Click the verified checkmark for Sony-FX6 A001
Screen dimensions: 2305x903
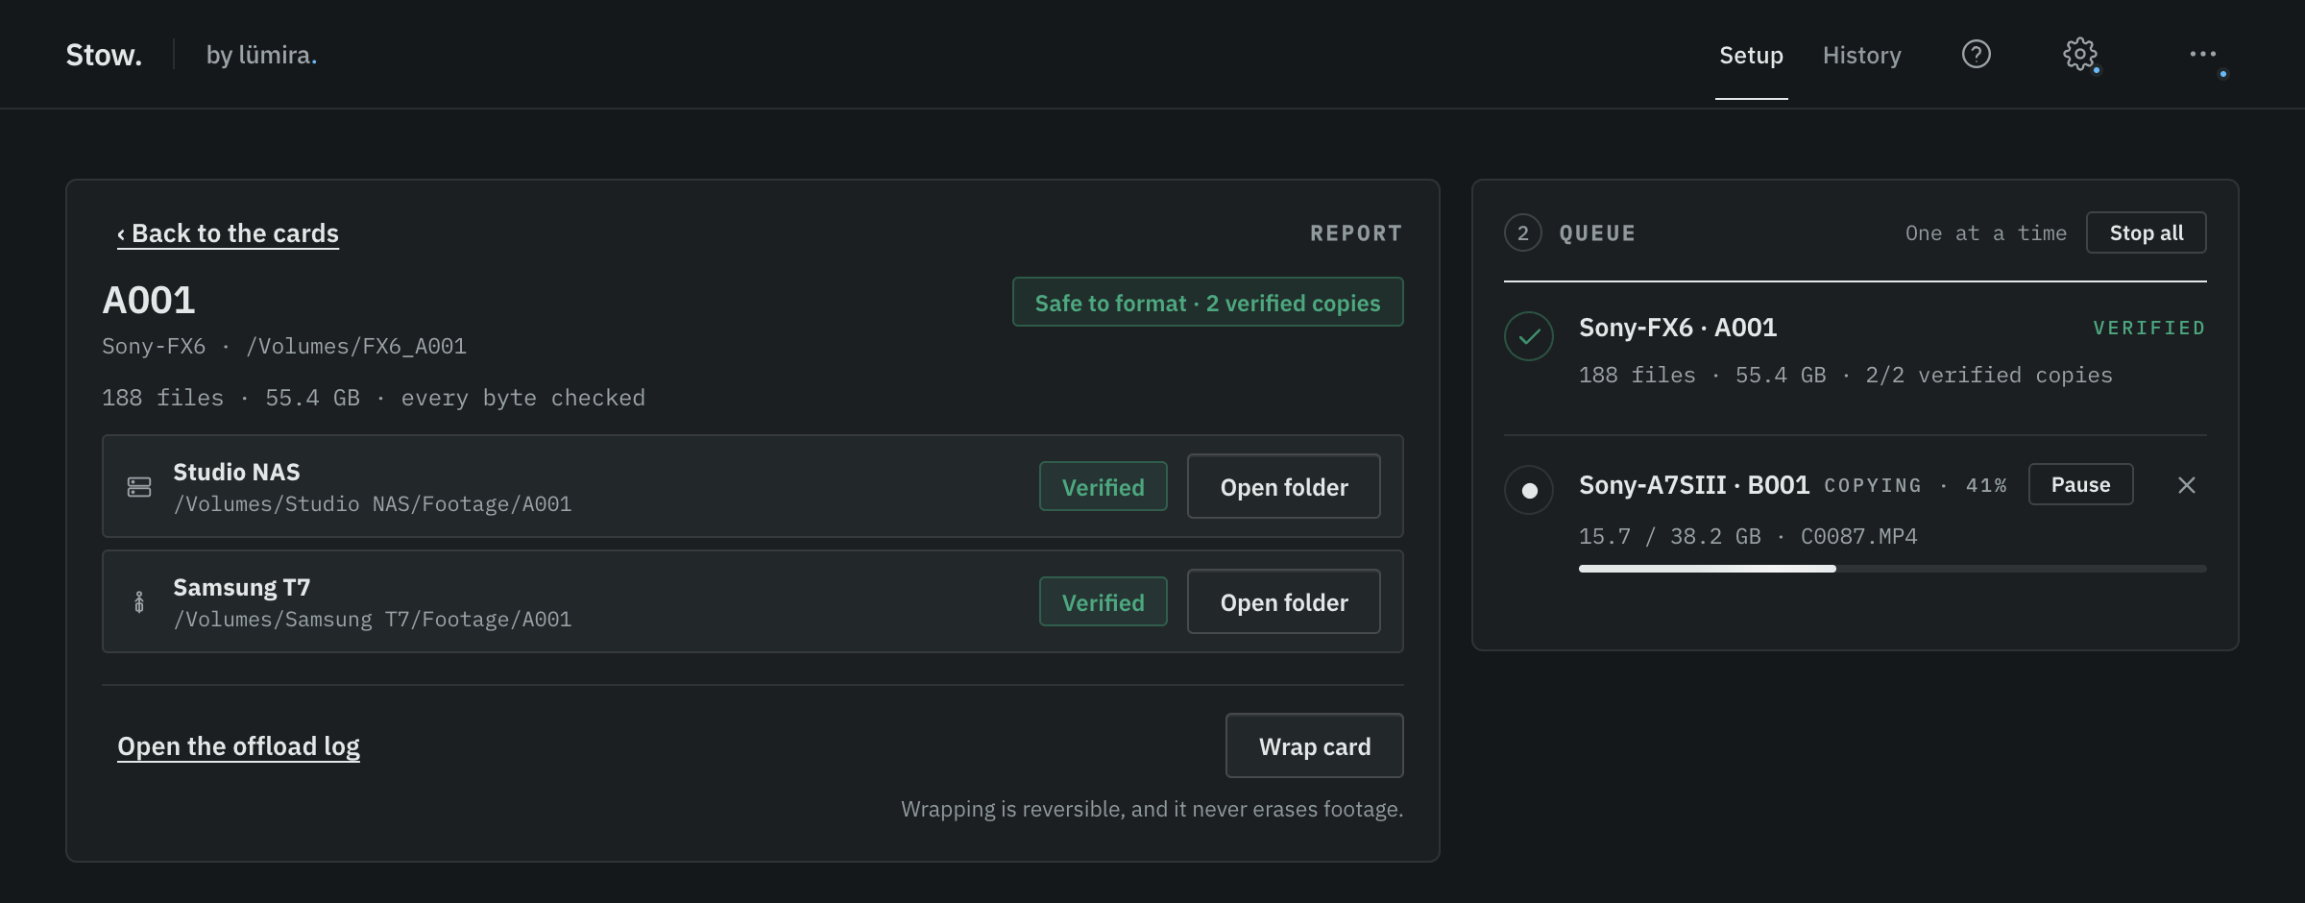click(1529, 336)
